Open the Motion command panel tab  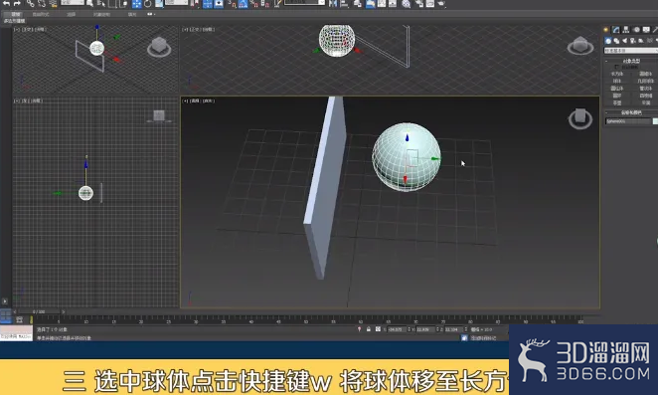click(x=636, y=30)
